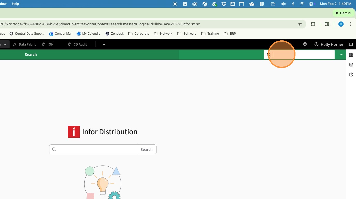
Task: Open macOS Control Center icon
Action: click(x=311, y=4)
